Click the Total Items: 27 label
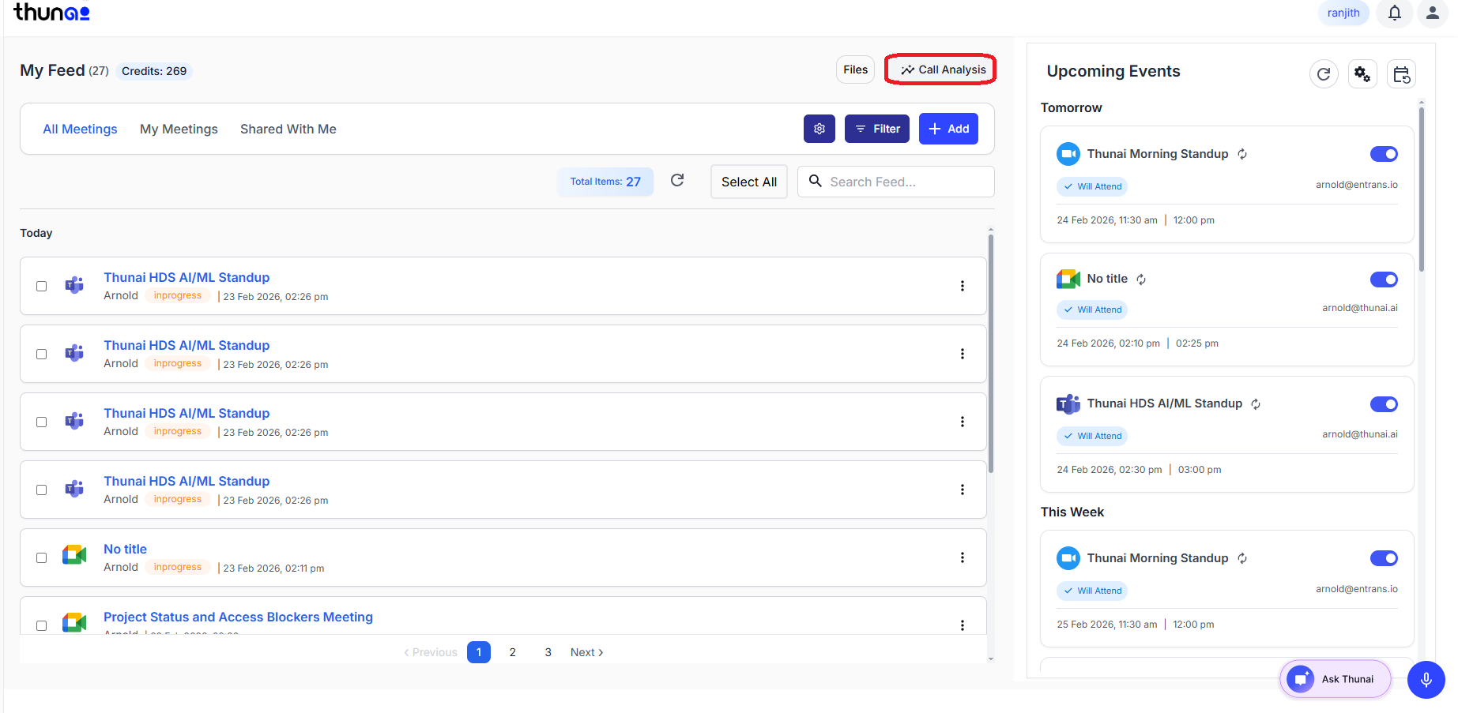1458x713 pixels. click(605, 182)
